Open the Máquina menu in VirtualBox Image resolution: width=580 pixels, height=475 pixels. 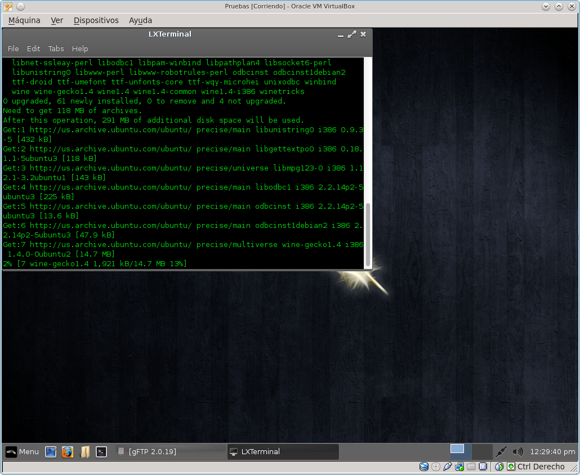24,20
